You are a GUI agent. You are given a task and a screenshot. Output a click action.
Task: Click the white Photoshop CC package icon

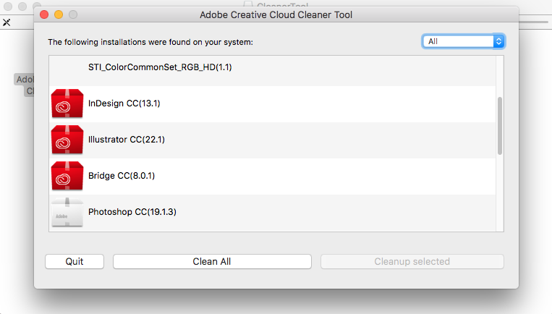point(67,212)
